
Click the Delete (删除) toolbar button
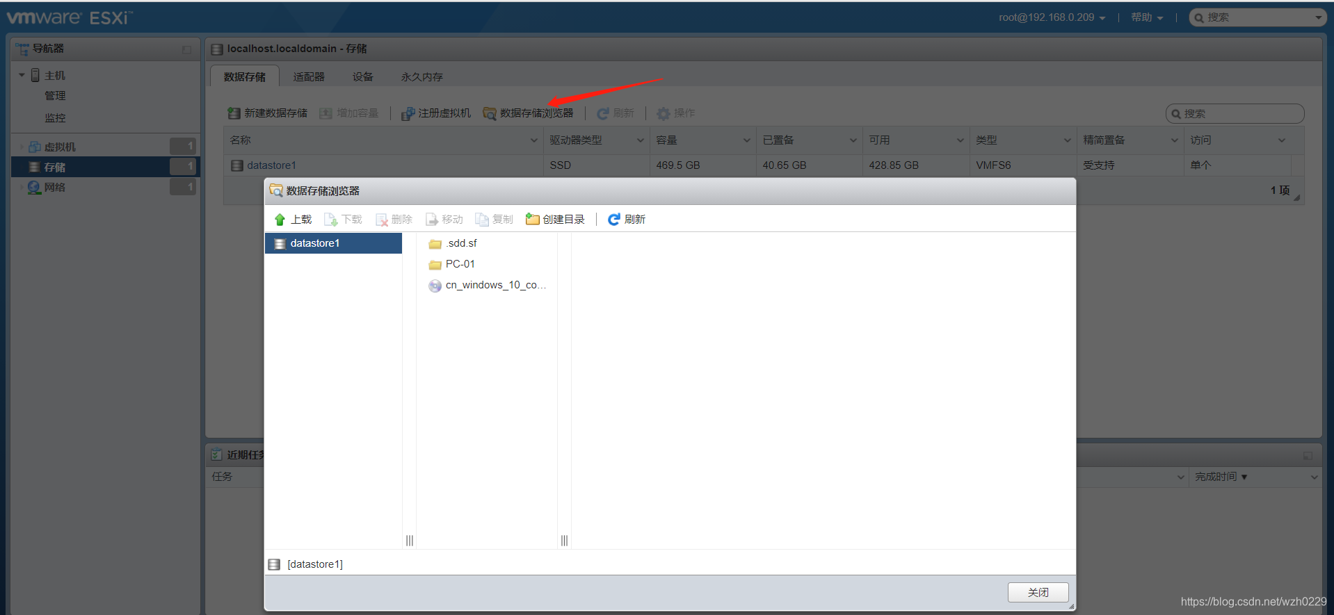pyautogui.click(x=394, y=220)
